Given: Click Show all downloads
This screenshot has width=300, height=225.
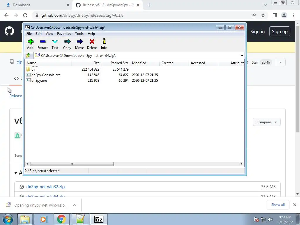Looking at the screenshot, I should click(x=278, y=205).
